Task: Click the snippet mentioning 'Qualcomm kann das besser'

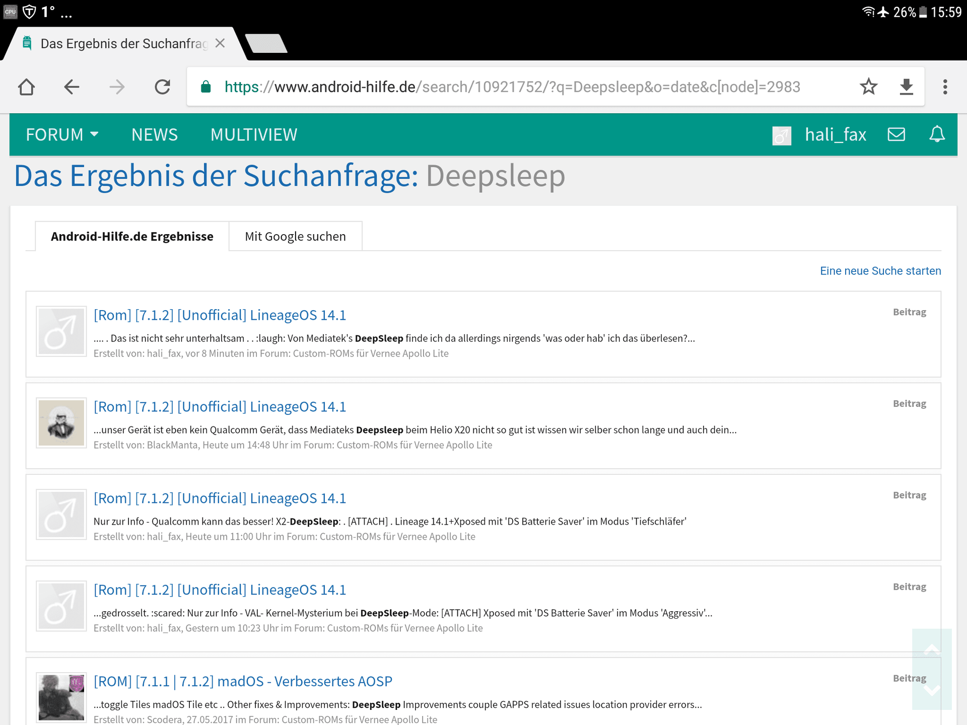Action: click(x=390, y=522)
